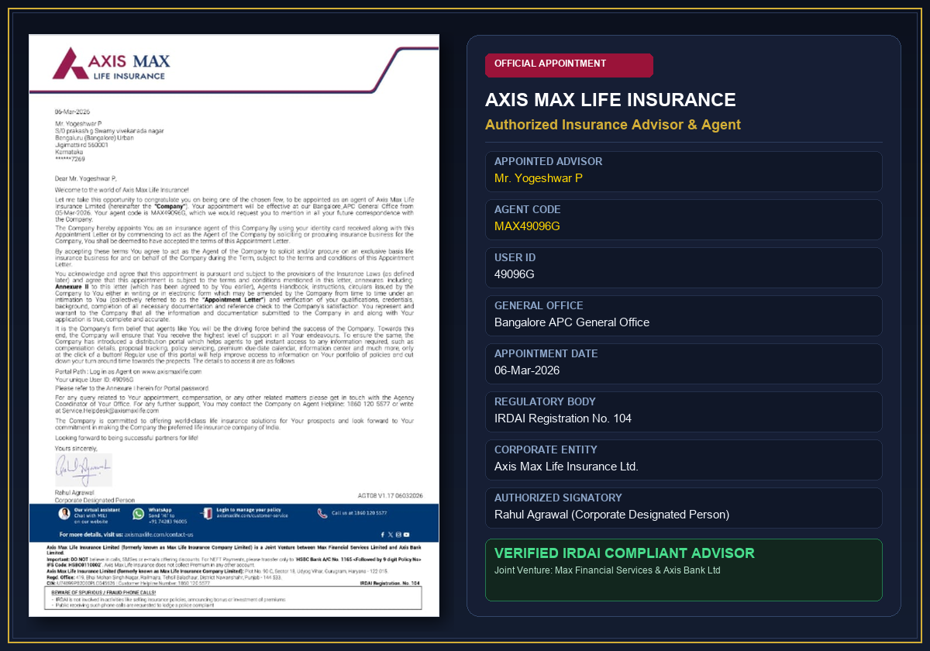
Task: Click 'Call us at 1860 120 5577'
Action: click(x=359, y=513)
